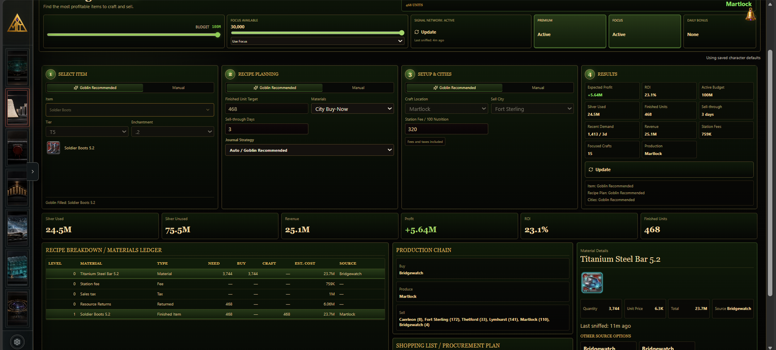Screen dimensions: 776x350
Task: Switch Recipe Planning panel to Manual
Action: 358,88
